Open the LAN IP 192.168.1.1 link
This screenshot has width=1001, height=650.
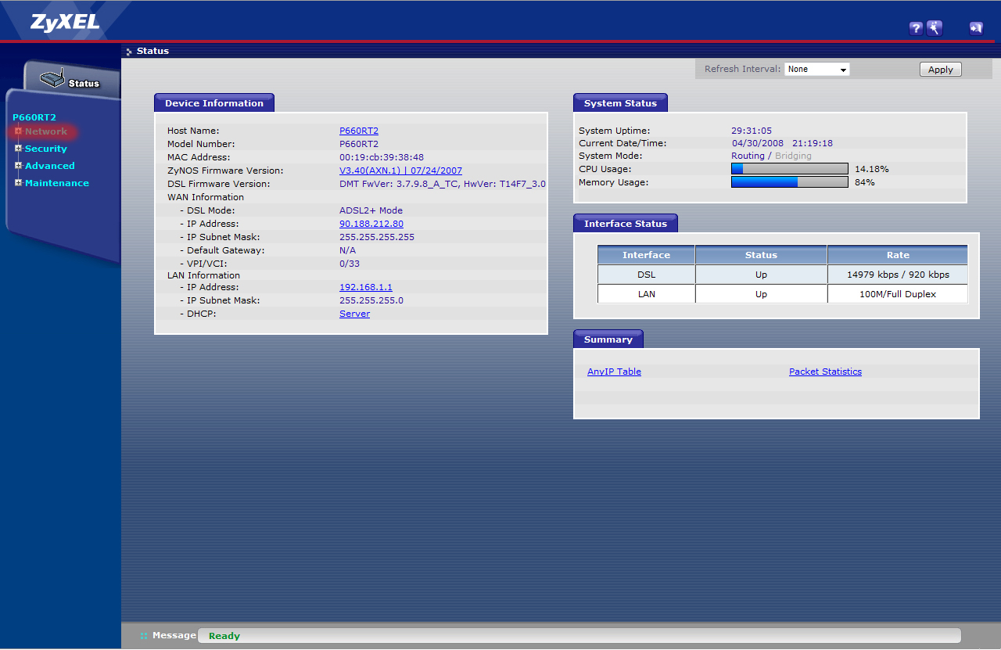(x=366, y=287)
